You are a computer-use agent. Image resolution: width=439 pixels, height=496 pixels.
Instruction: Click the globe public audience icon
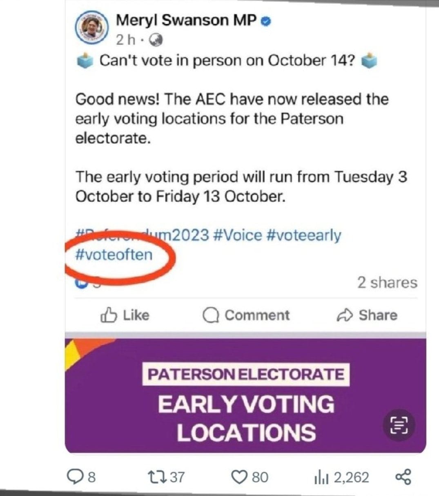tap(156, 40)
